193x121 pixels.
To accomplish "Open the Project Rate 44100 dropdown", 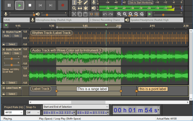I will pyautogui.click(x=14, y=113).
